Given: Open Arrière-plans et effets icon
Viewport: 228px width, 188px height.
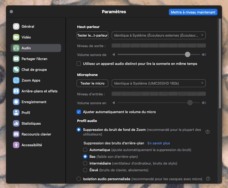Looking at the screenshot, I should coord(16,91).
